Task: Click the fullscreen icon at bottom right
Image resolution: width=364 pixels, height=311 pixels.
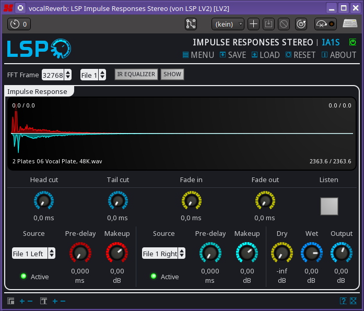Action: [353, 301]
